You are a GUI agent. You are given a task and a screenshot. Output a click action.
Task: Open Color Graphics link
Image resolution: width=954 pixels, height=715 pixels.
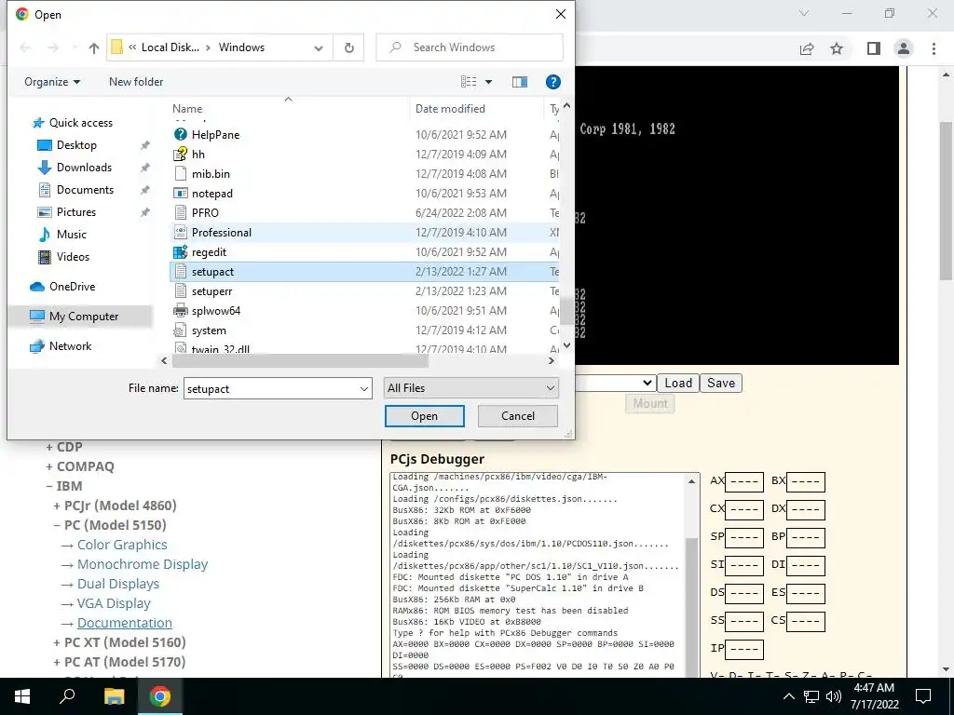click(122, 545)
